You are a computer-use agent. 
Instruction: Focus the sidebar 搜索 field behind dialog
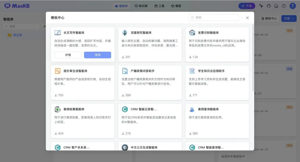(x=21, y=27)
